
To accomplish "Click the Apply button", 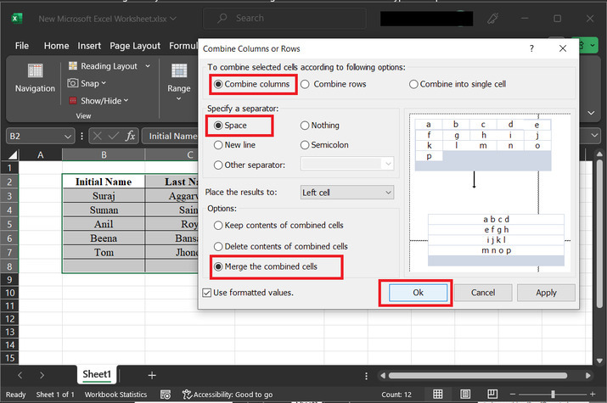I will click(x=546, y=293).
